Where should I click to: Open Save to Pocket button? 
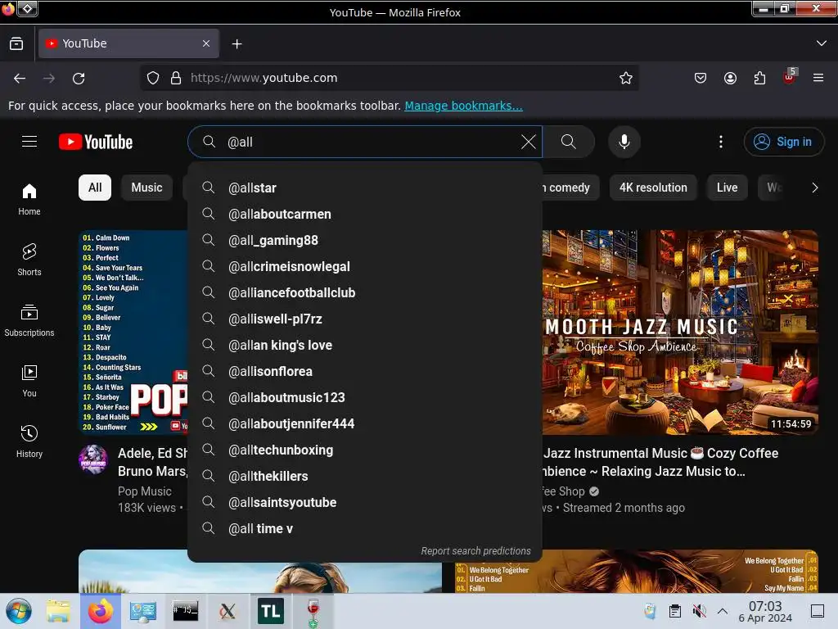[701, 78]
